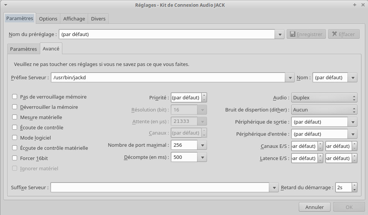Click into the Suffixe Serveur text field
The image size is (368, 215).
point(160,188)
